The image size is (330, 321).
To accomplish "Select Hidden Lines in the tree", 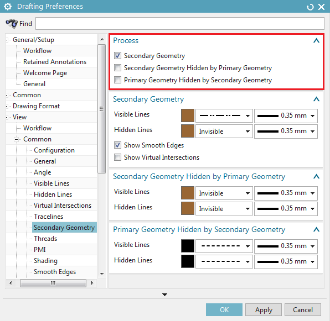I will [53, 194].
